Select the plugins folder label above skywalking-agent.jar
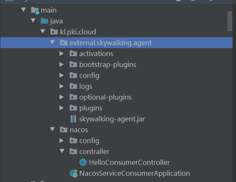 coord(91,108)
